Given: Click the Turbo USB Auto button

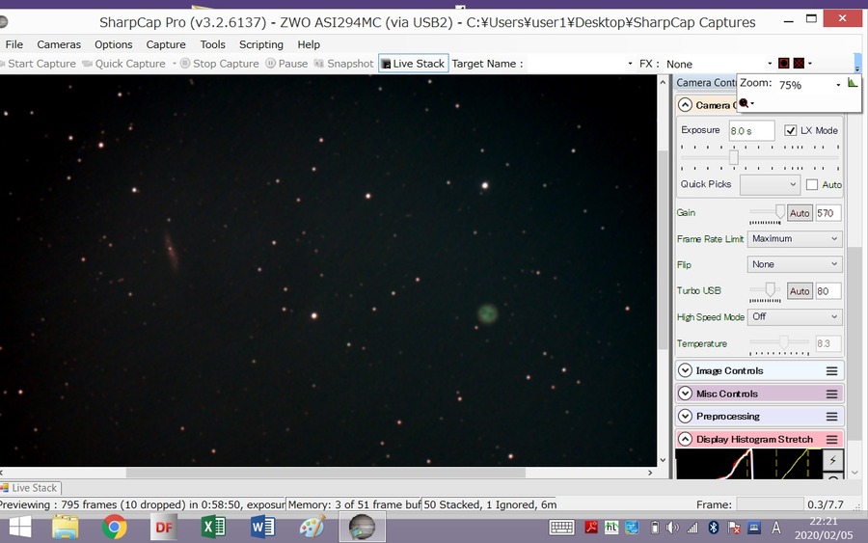Looking at the screenshot, I should pyautogui.click(x=800, y=291).
